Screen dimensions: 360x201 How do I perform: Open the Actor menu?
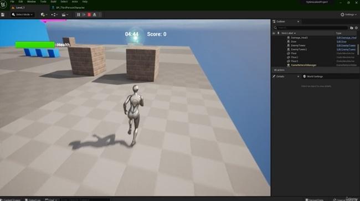pyautogui.click(x=75, y=2)
